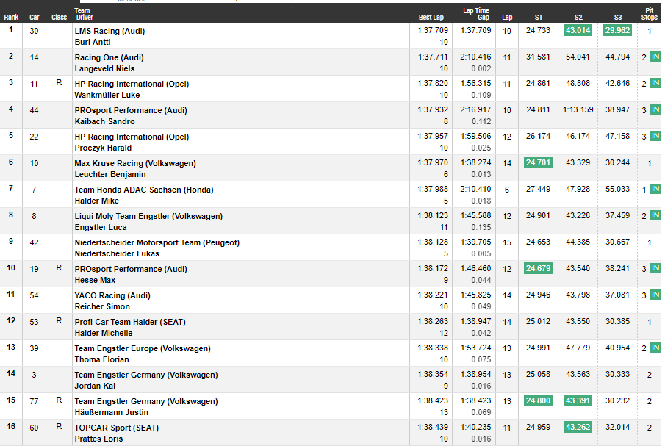Viewport: 665px width, 446px height.
Task: Click the green S1 time 24.800
Action: pos(538,400)
